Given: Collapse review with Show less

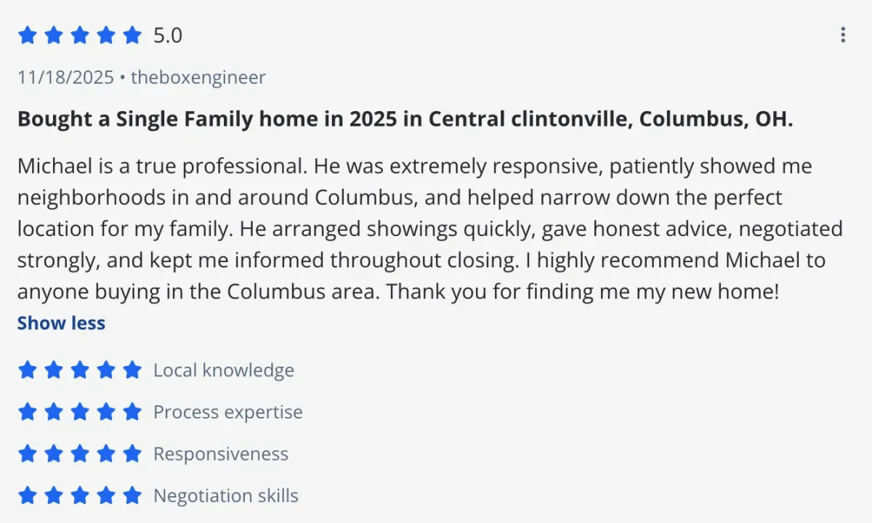Looking at the screenshot, I should tap(61, 323).
